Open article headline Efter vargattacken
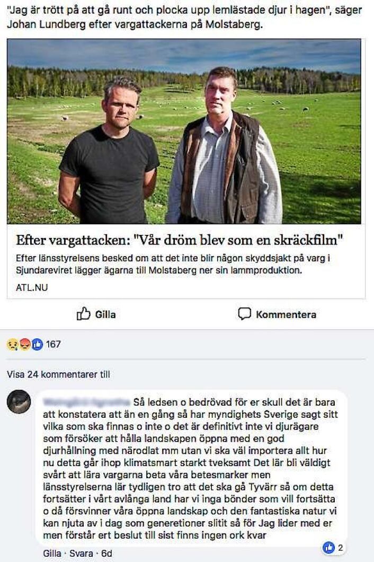The image size is (374, 562). [180, 240]
